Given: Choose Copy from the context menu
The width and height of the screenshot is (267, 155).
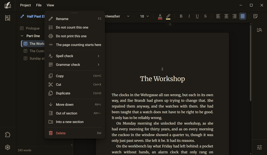Looking at the screenshot, I should pyautogui.click(x=74, y=76).
